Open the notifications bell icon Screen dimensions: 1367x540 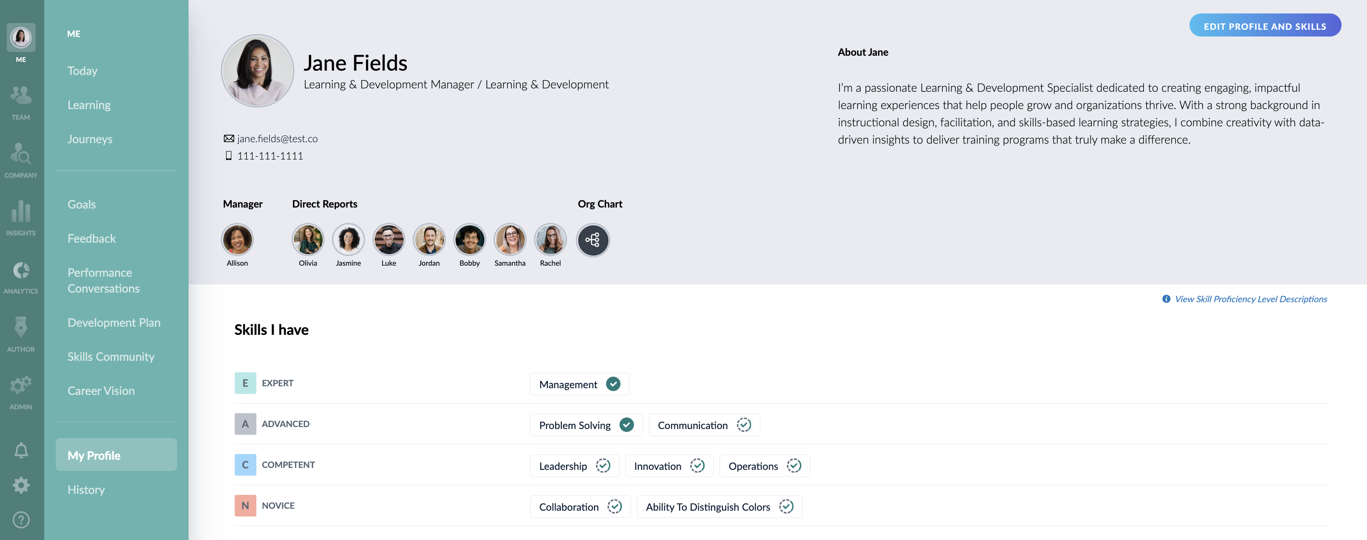click(21, 451)
